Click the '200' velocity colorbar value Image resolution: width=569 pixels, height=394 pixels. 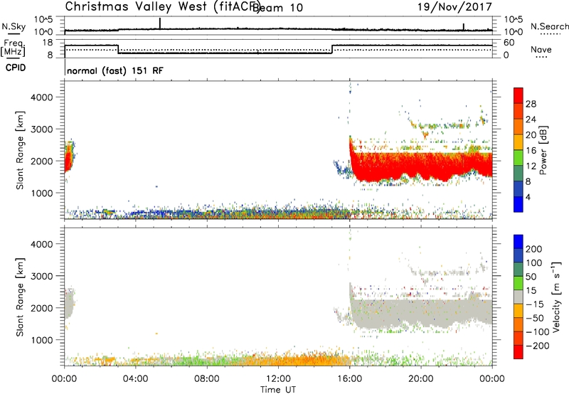click(x=534, y=249)
